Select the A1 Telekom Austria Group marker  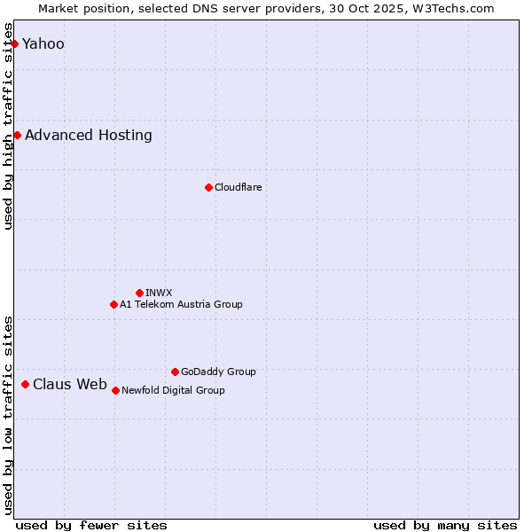pos(113,304)
